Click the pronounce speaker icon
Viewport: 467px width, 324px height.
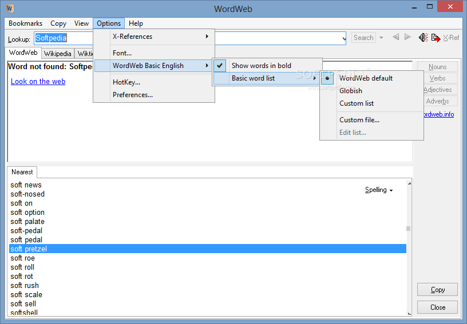424,38
